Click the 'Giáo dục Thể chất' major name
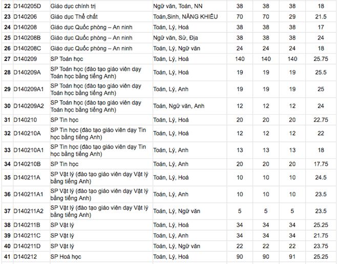This screenshot has height=264, width=338. point(74,16)
